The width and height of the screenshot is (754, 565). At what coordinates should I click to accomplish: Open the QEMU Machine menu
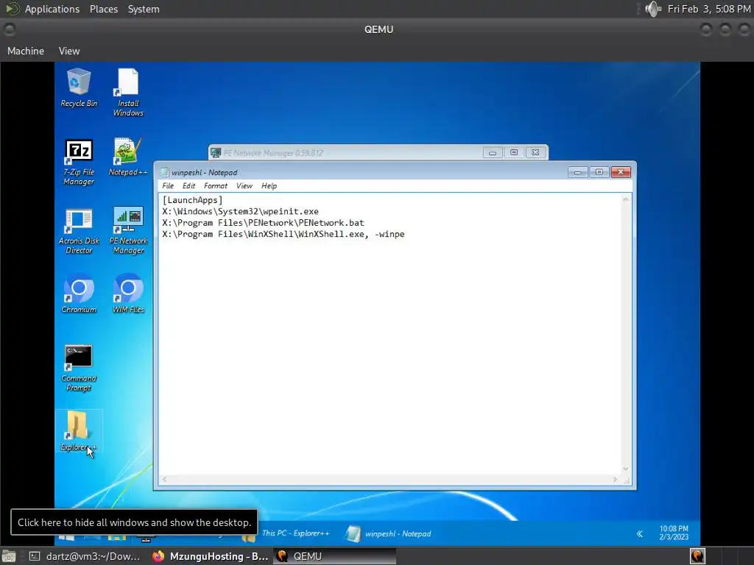tap(26, 51)
